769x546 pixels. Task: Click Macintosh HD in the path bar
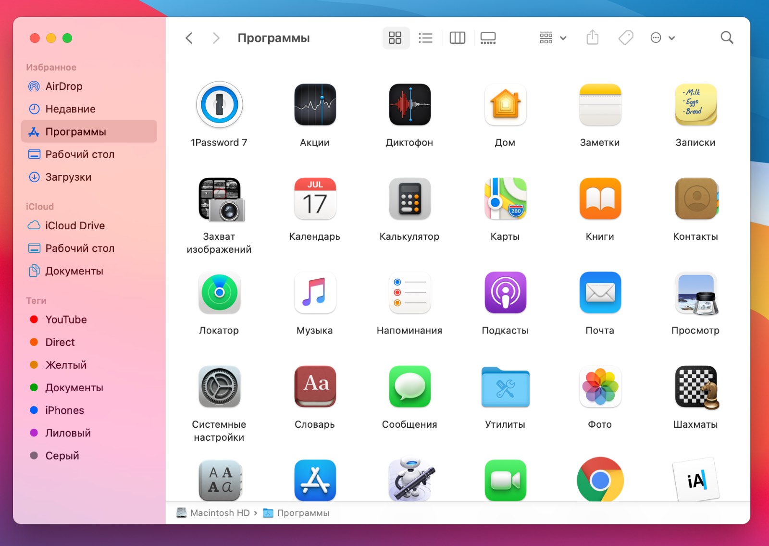click(x=213, y=513)
